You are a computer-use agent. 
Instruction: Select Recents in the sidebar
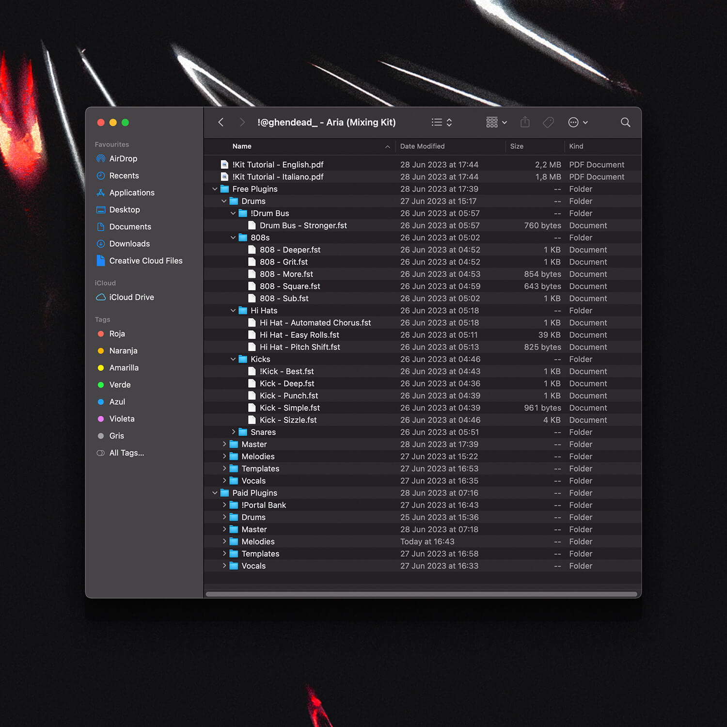(124, 175)
